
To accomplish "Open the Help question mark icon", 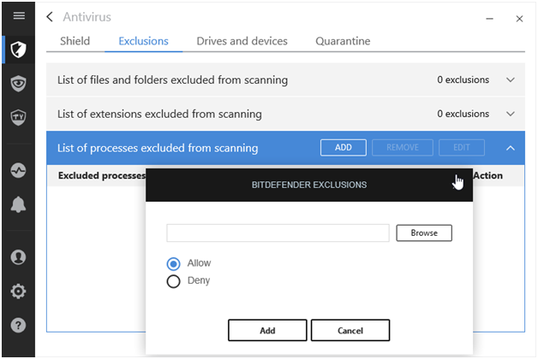I will click(18, 325).
